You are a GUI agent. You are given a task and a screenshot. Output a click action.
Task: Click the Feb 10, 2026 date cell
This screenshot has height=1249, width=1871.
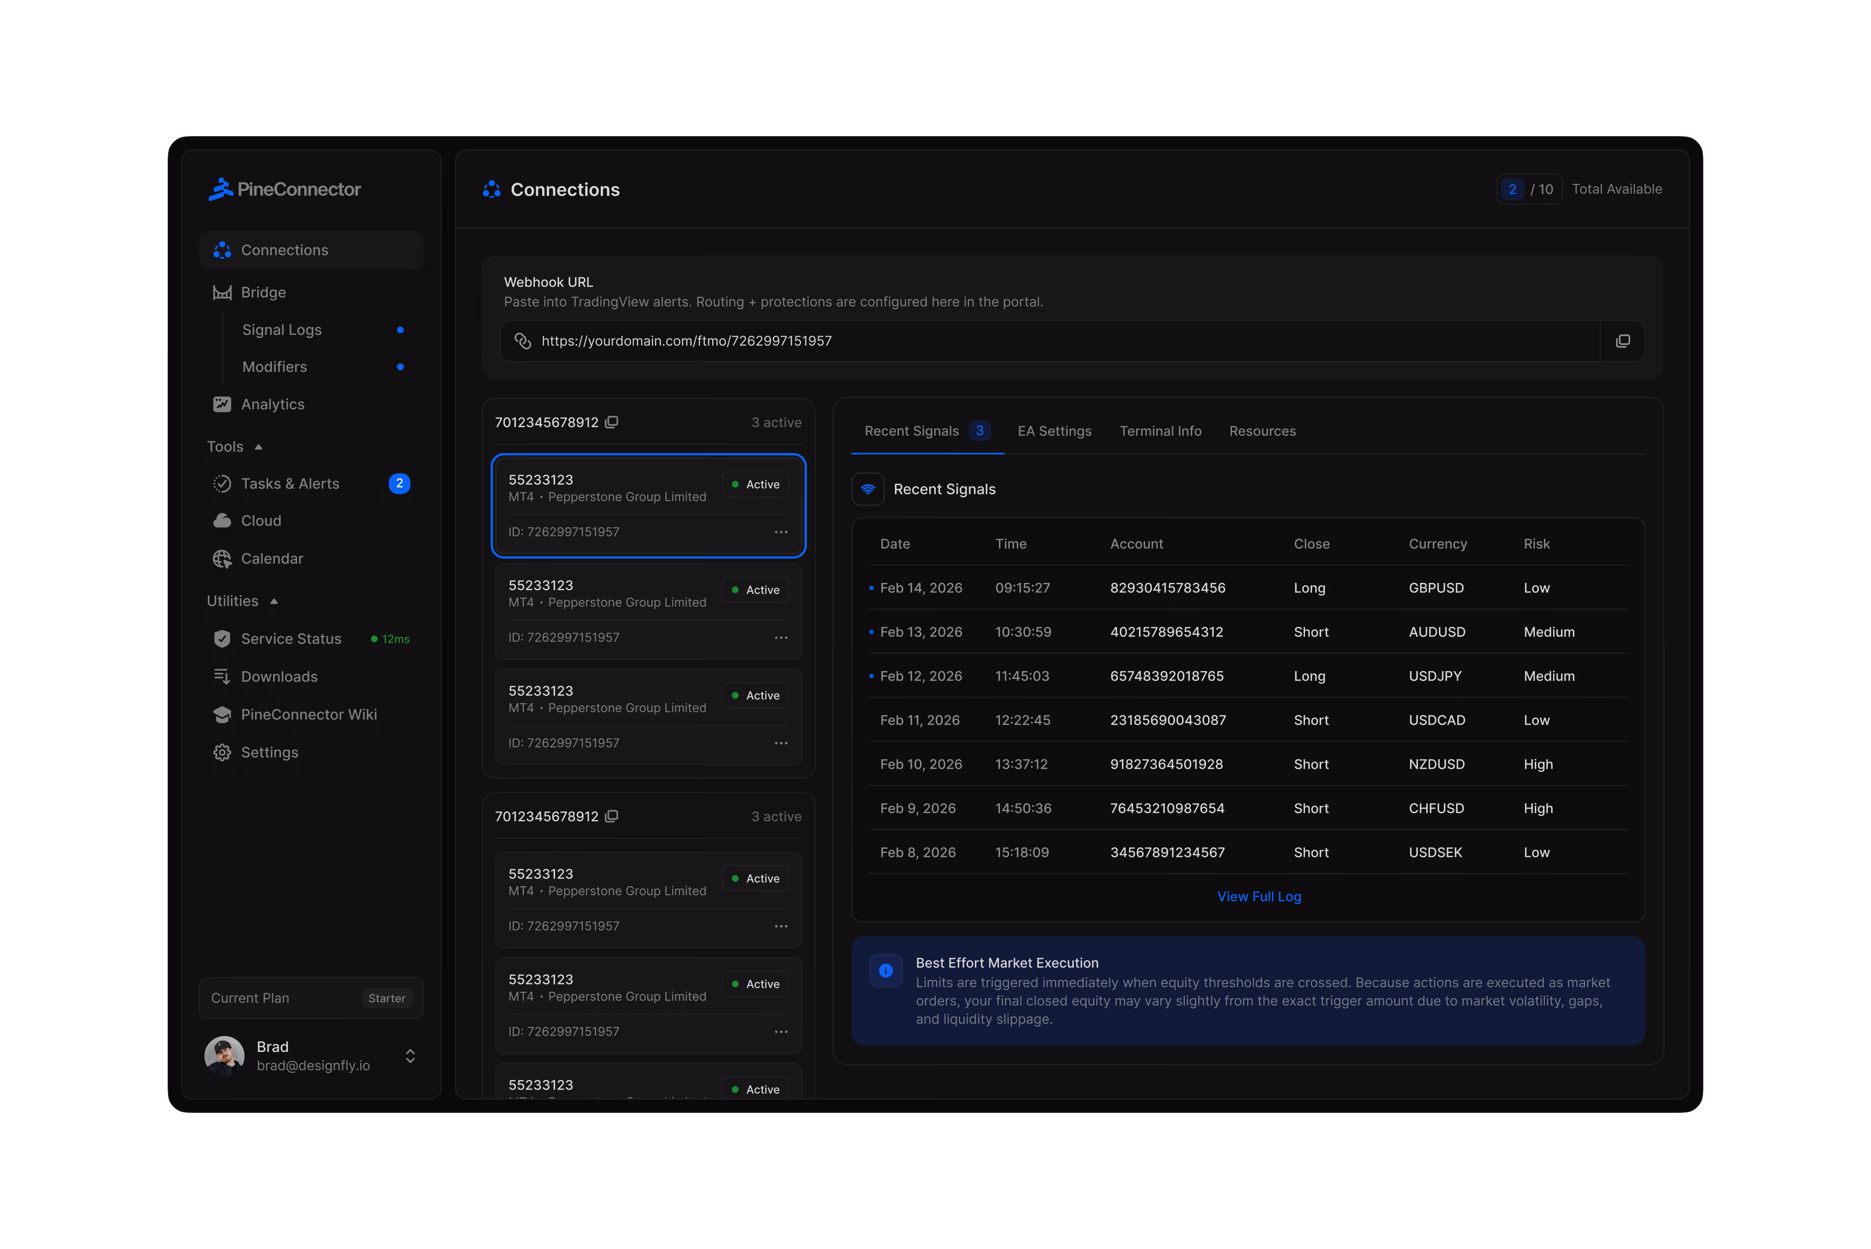[920, 764]
